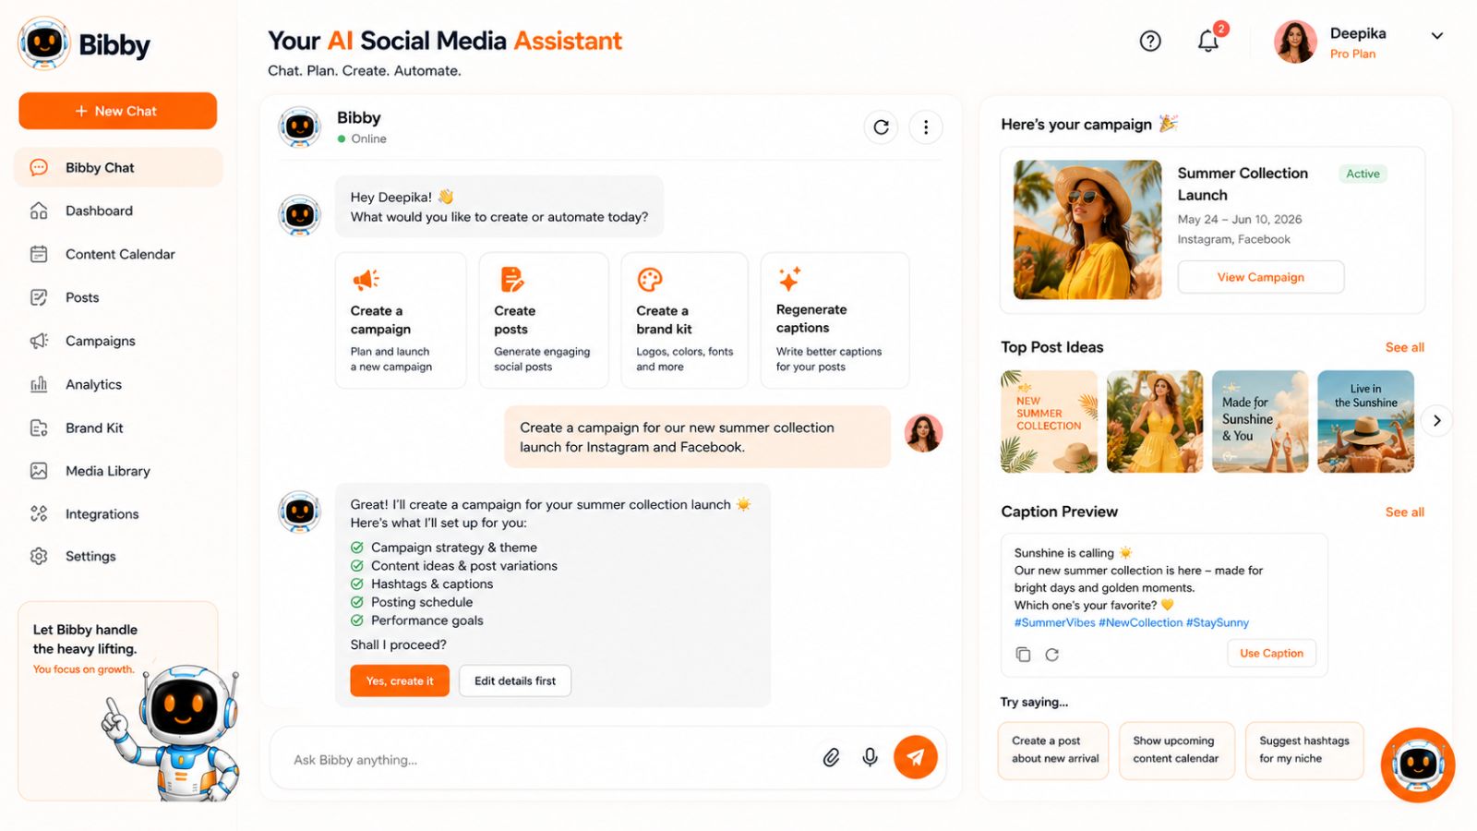This screenshot has height=831, width=1477.
Task: Refresh the Bibby chat conversation
Action: (x=882, y=127)
